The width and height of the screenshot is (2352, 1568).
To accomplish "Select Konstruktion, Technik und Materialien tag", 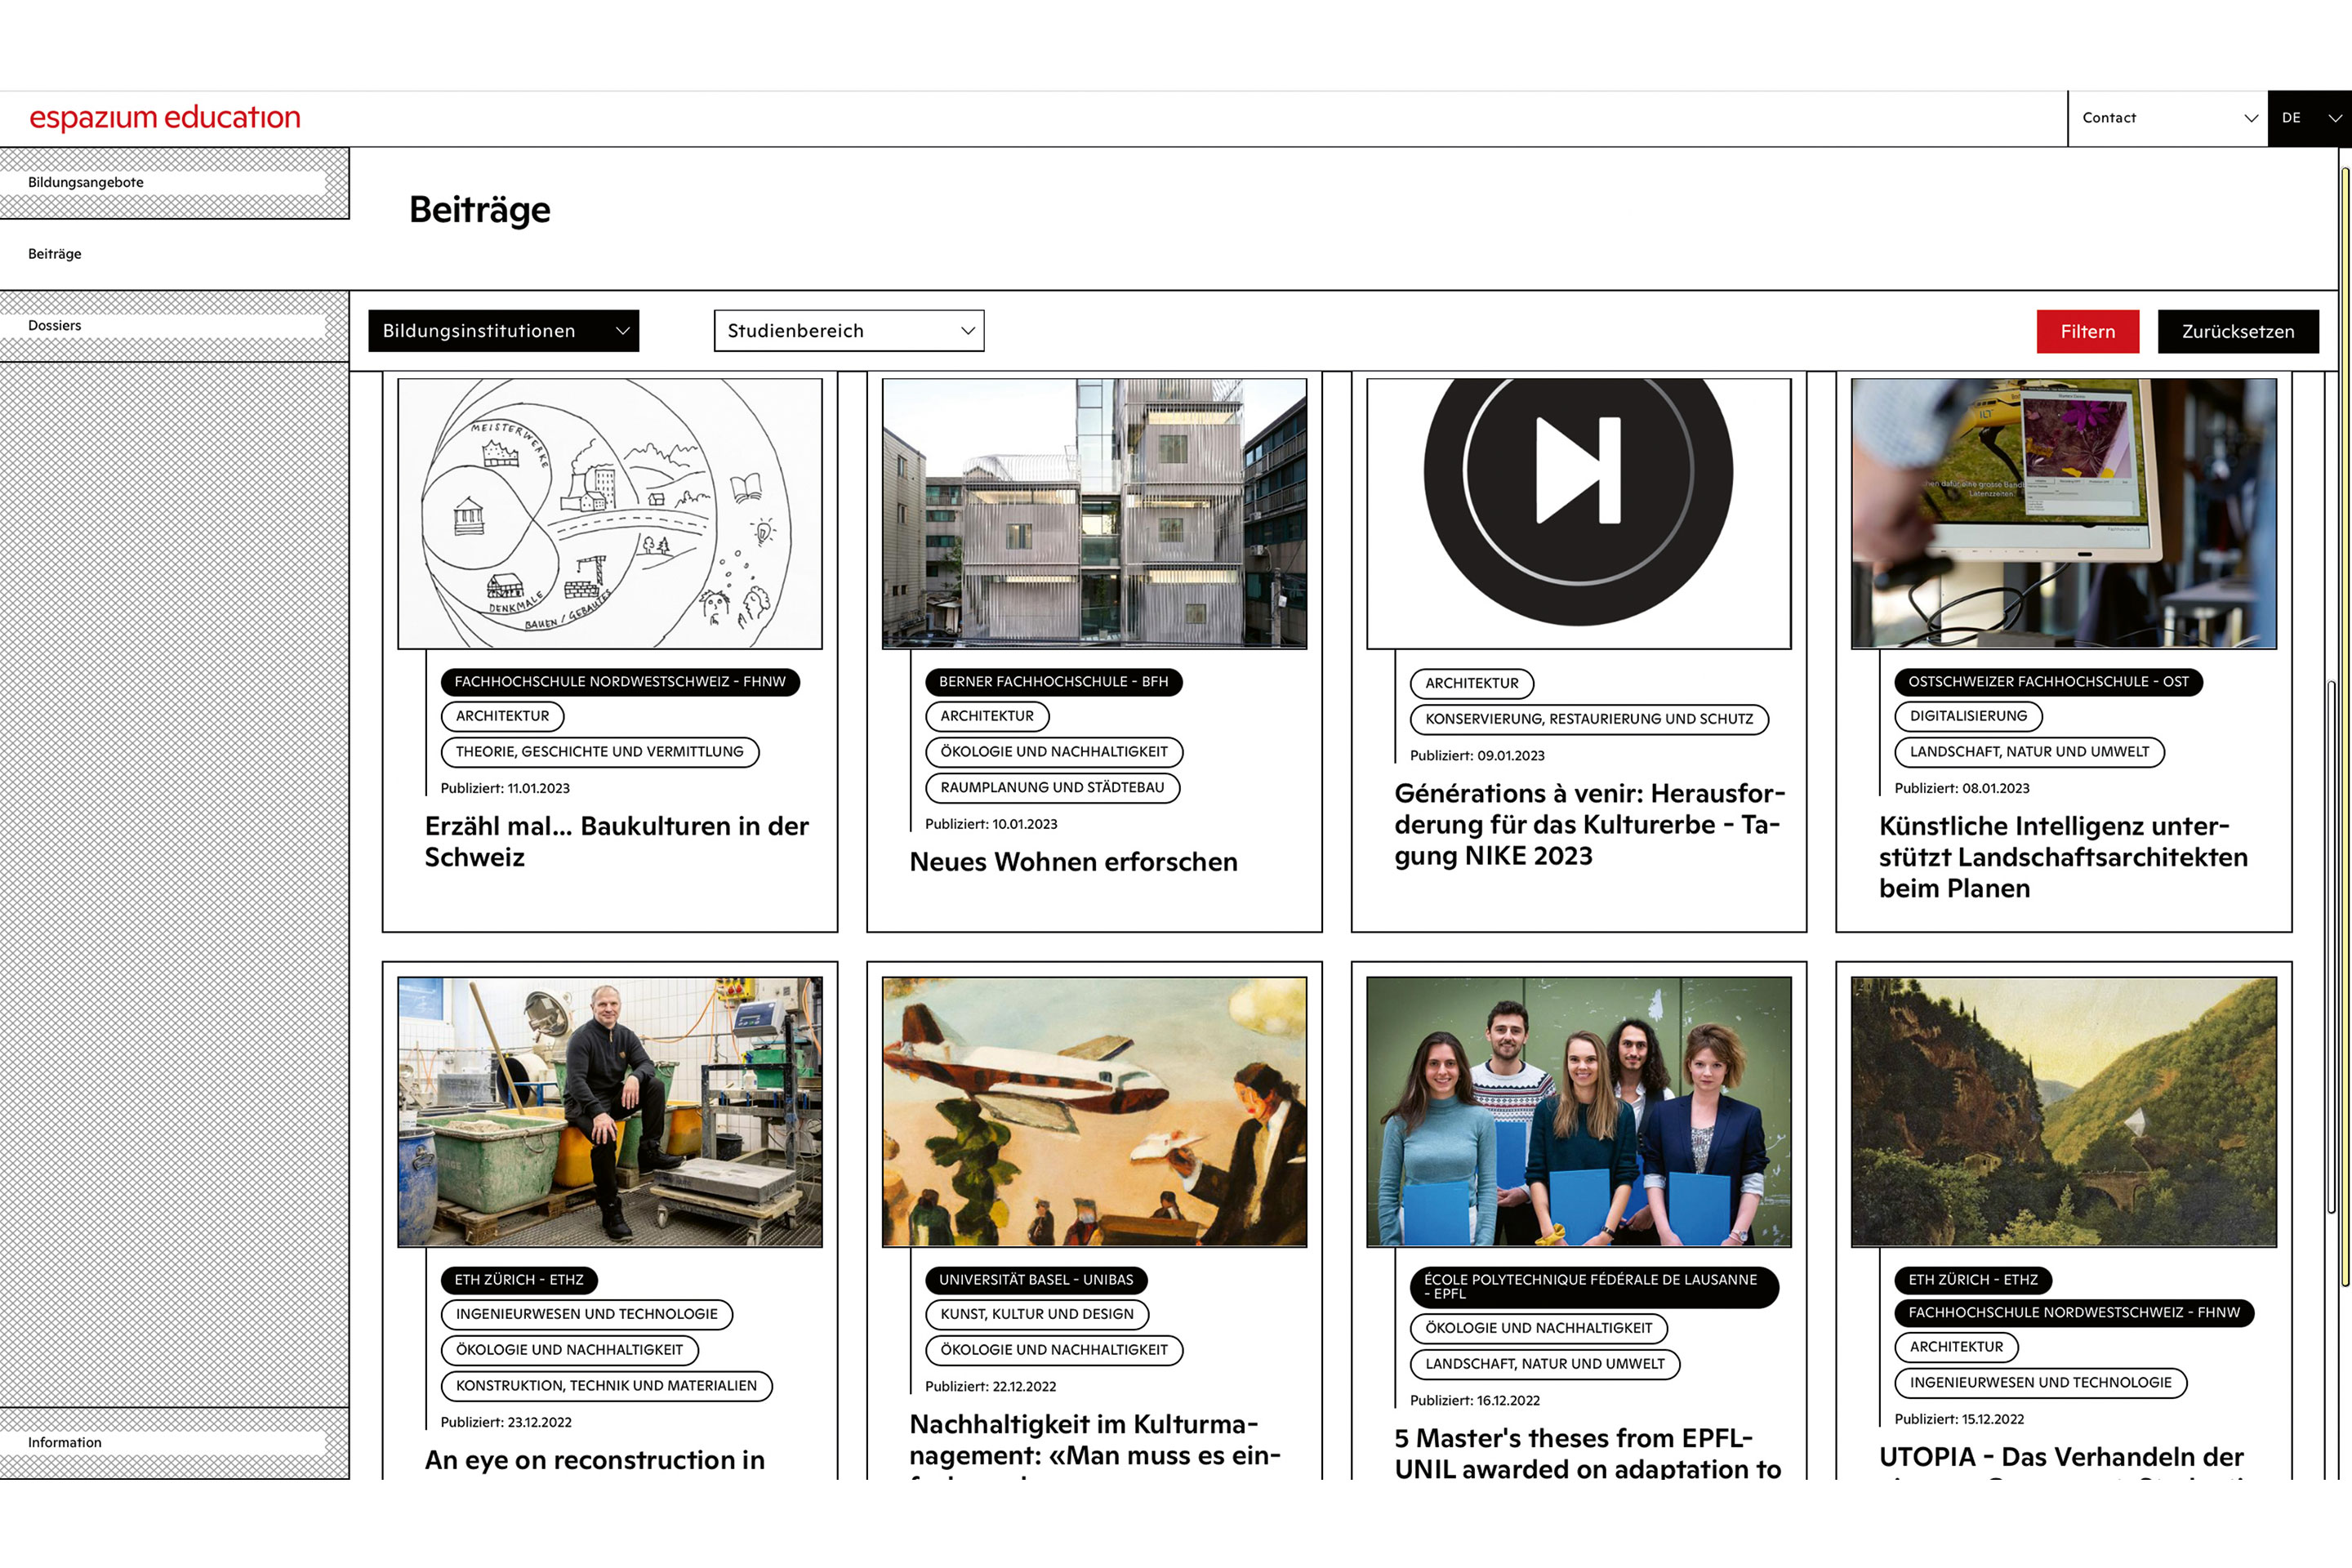I will [x=607, y=1386].
